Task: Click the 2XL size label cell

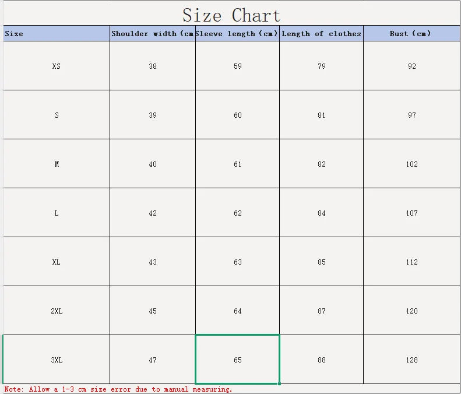Action: tap(57, 311)
